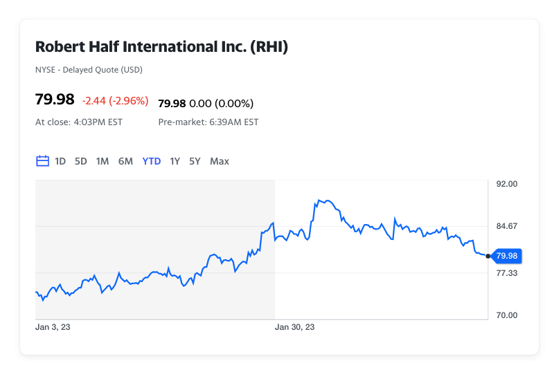
Task: Click the red -2.44 (-2.96%) change
Action: pos(116,101)
